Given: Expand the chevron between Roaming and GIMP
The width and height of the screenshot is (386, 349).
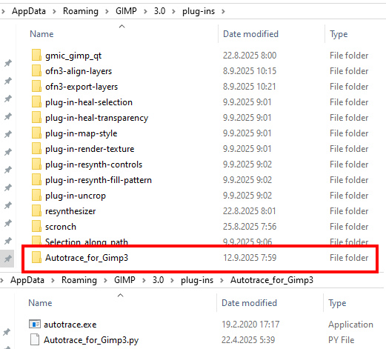Looking at the screenshot, I should (107, 11).
